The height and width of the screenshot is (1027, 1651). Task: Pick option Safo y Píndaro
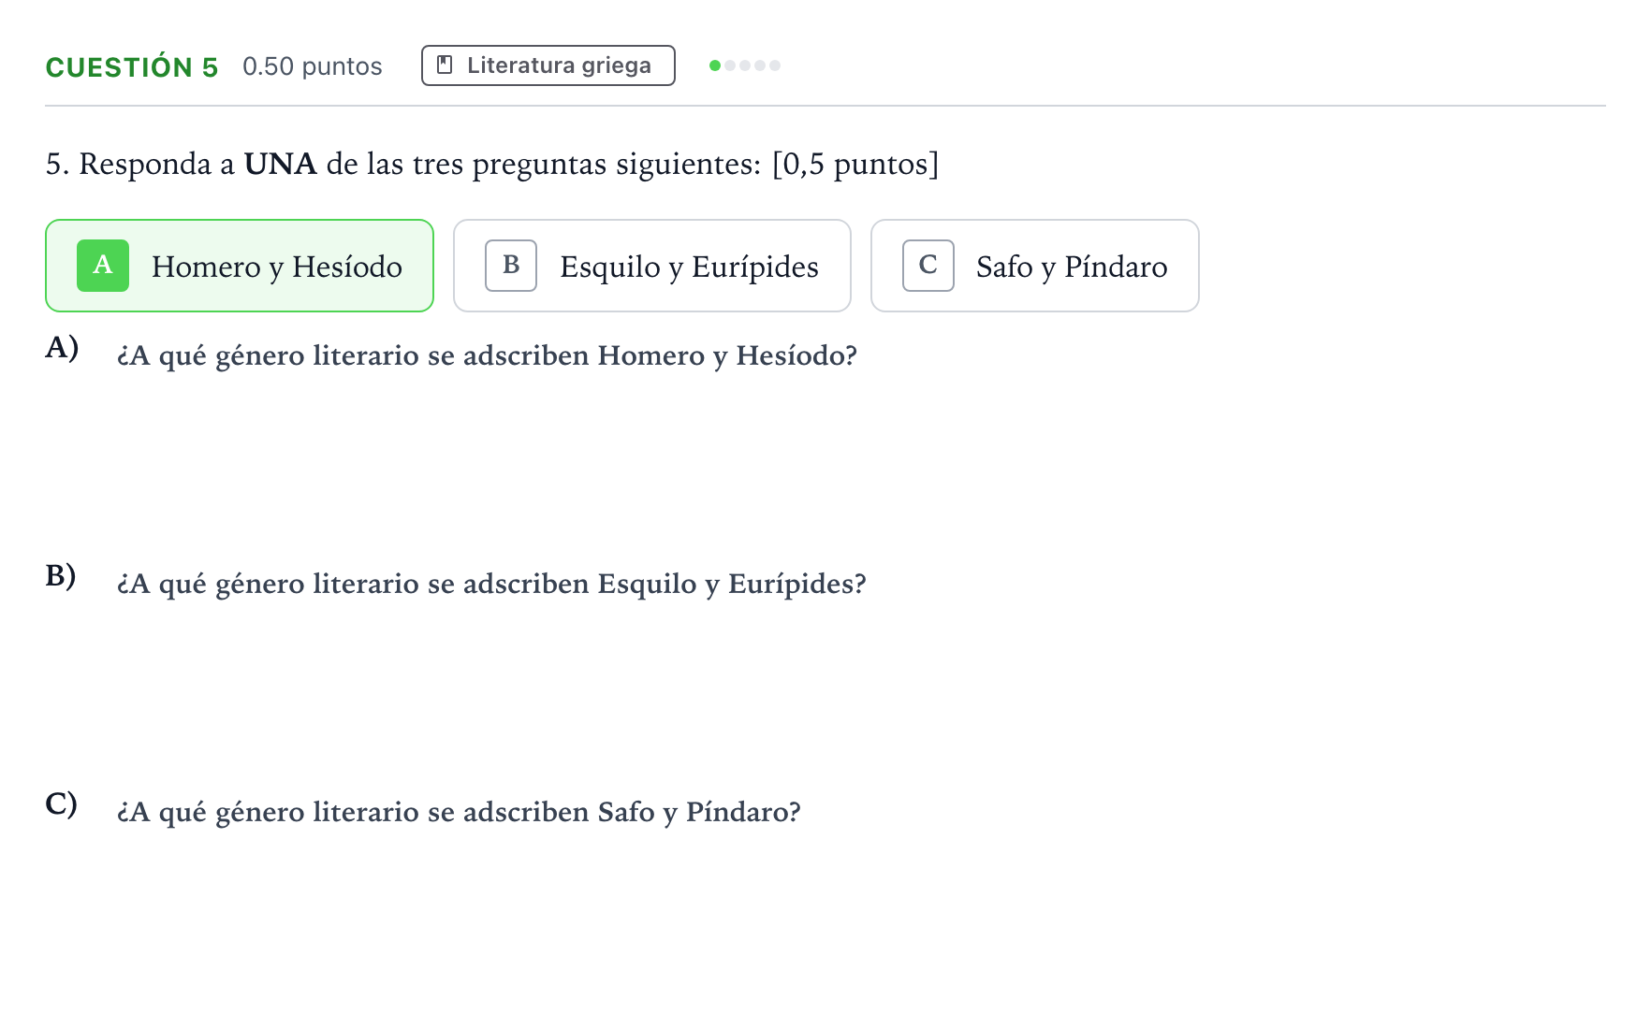pos(1035,266)
